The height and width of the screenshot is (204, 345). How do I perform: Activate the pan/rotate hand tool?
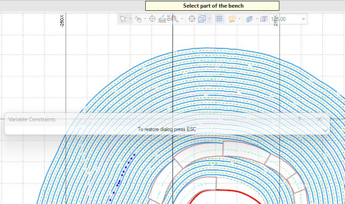pos(138,19)
